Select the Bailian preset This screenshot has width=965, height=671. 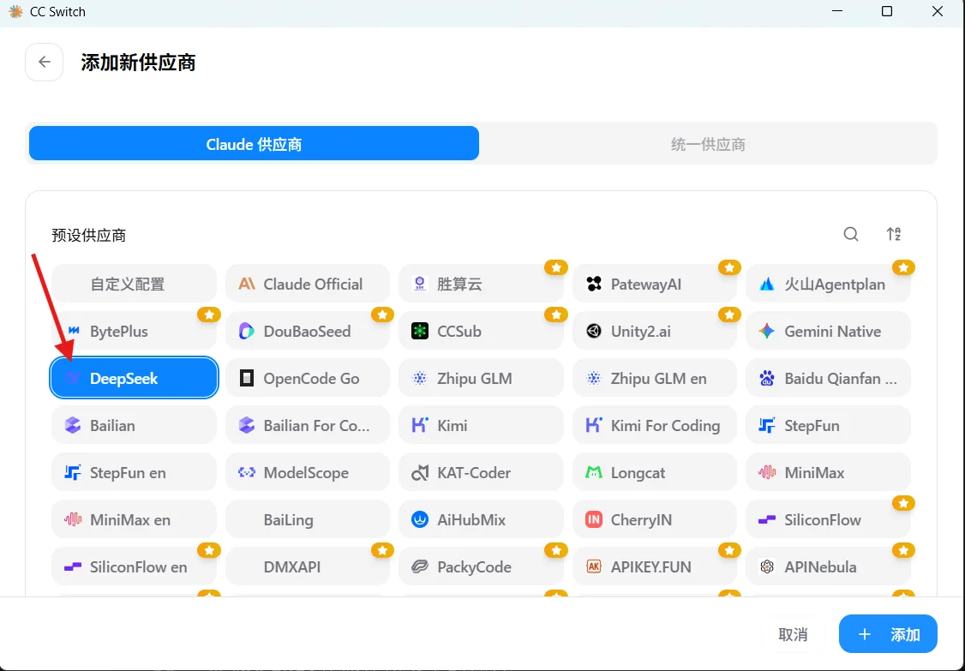[135, 425]
